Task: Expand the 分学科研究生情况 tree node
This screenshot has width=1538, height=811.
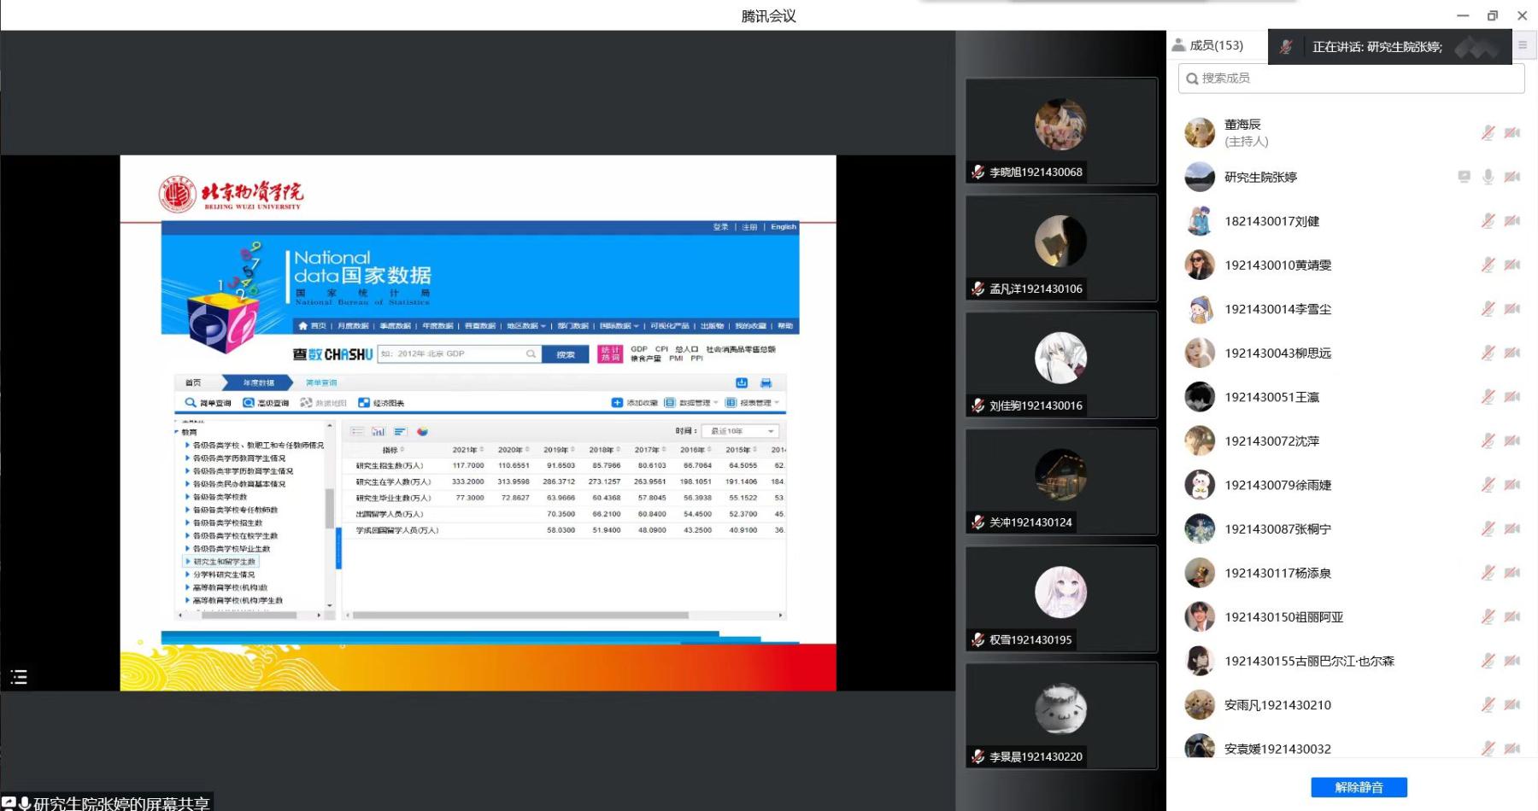Action: (187, 575)
